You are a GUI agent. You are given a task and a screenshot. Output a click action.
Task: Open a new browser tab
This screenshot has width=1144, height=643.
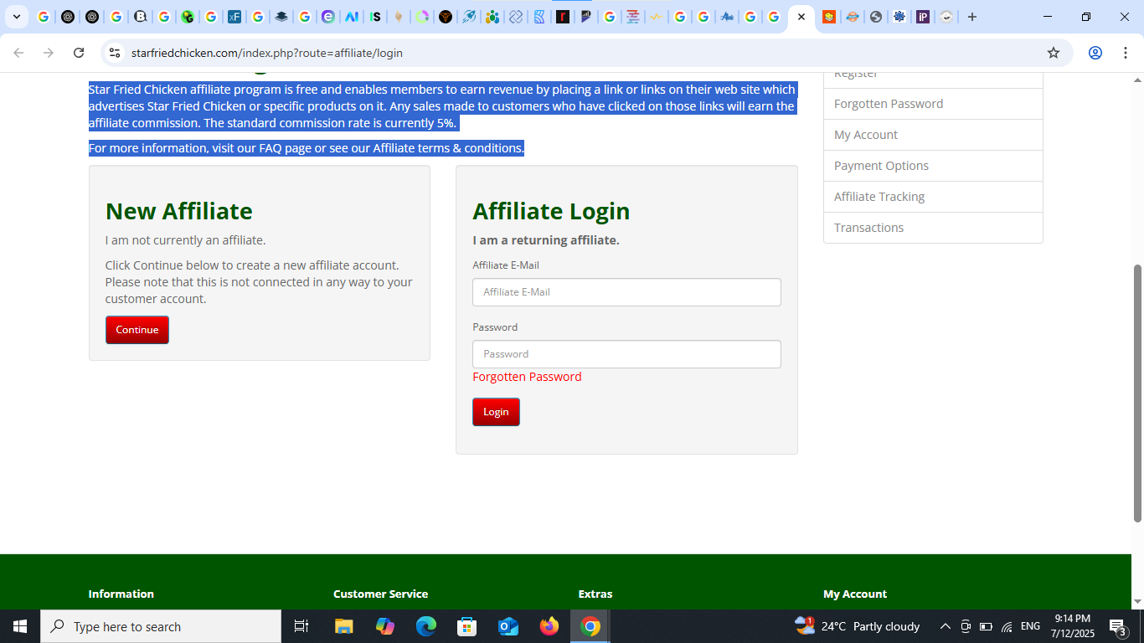coord(972,17)
